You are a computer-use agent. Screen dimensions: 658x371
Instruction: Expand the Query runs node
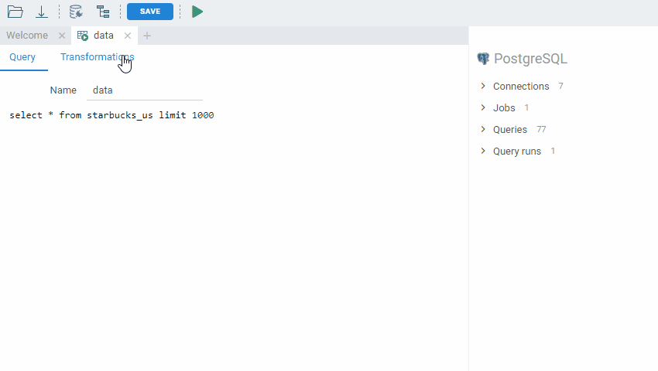(483, 151)
